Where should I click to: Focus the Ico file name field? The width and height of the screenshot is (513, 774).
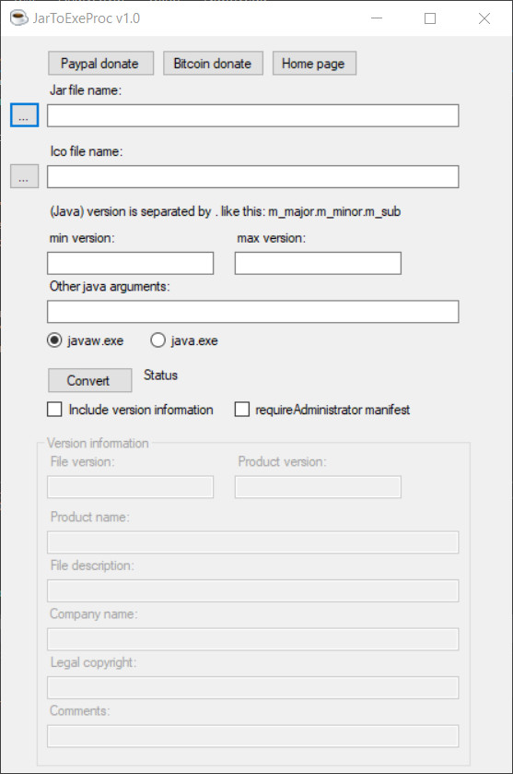[252, 177]
